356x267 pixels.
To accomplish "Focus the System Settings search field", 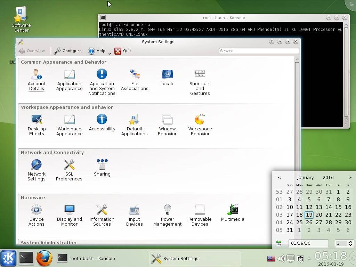I will [259, 51].
